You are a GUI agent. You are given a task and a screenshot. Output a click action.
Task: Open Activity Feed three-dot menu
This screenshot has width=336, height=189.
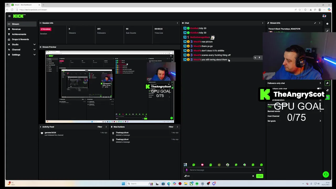click(x=106, y=127)
